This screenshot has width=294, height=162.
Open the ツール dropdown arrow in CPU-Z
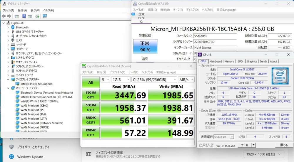(x=253, y=145)
